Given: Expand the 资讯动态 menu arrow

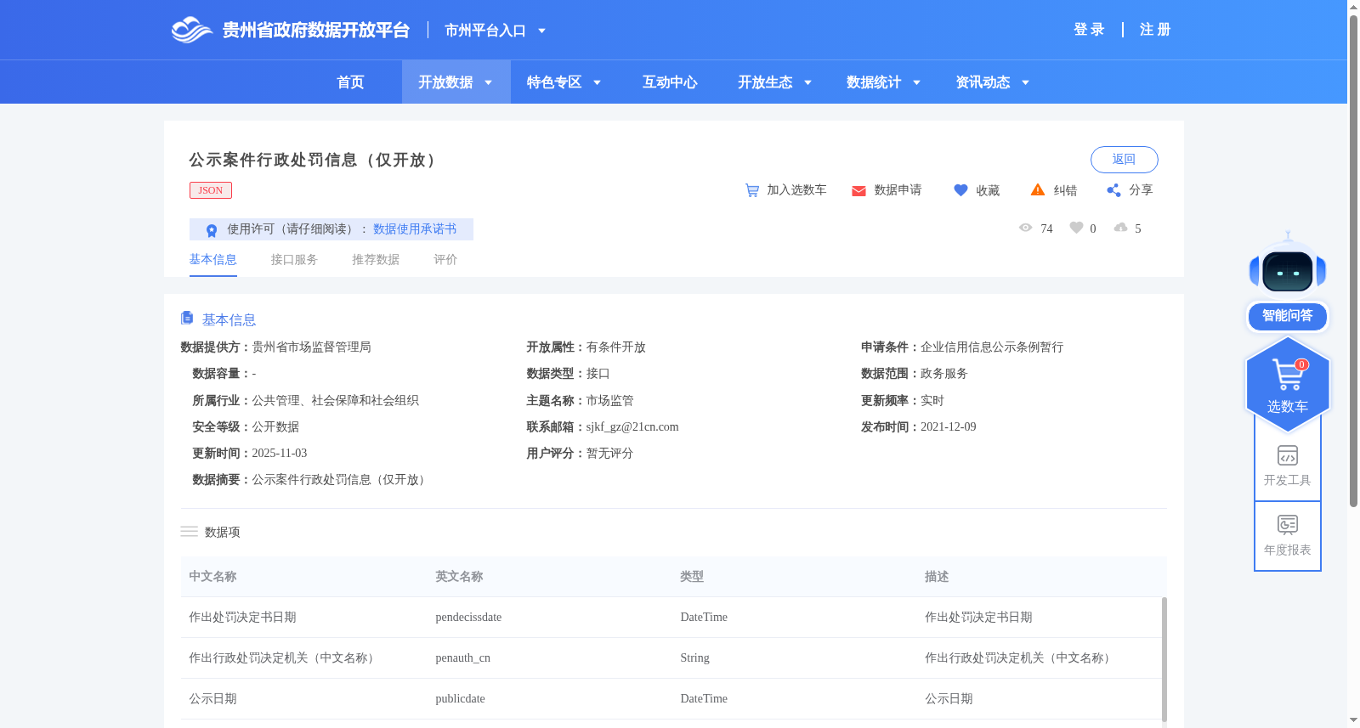Looking at the screenshot, I should coord(1025,82).
